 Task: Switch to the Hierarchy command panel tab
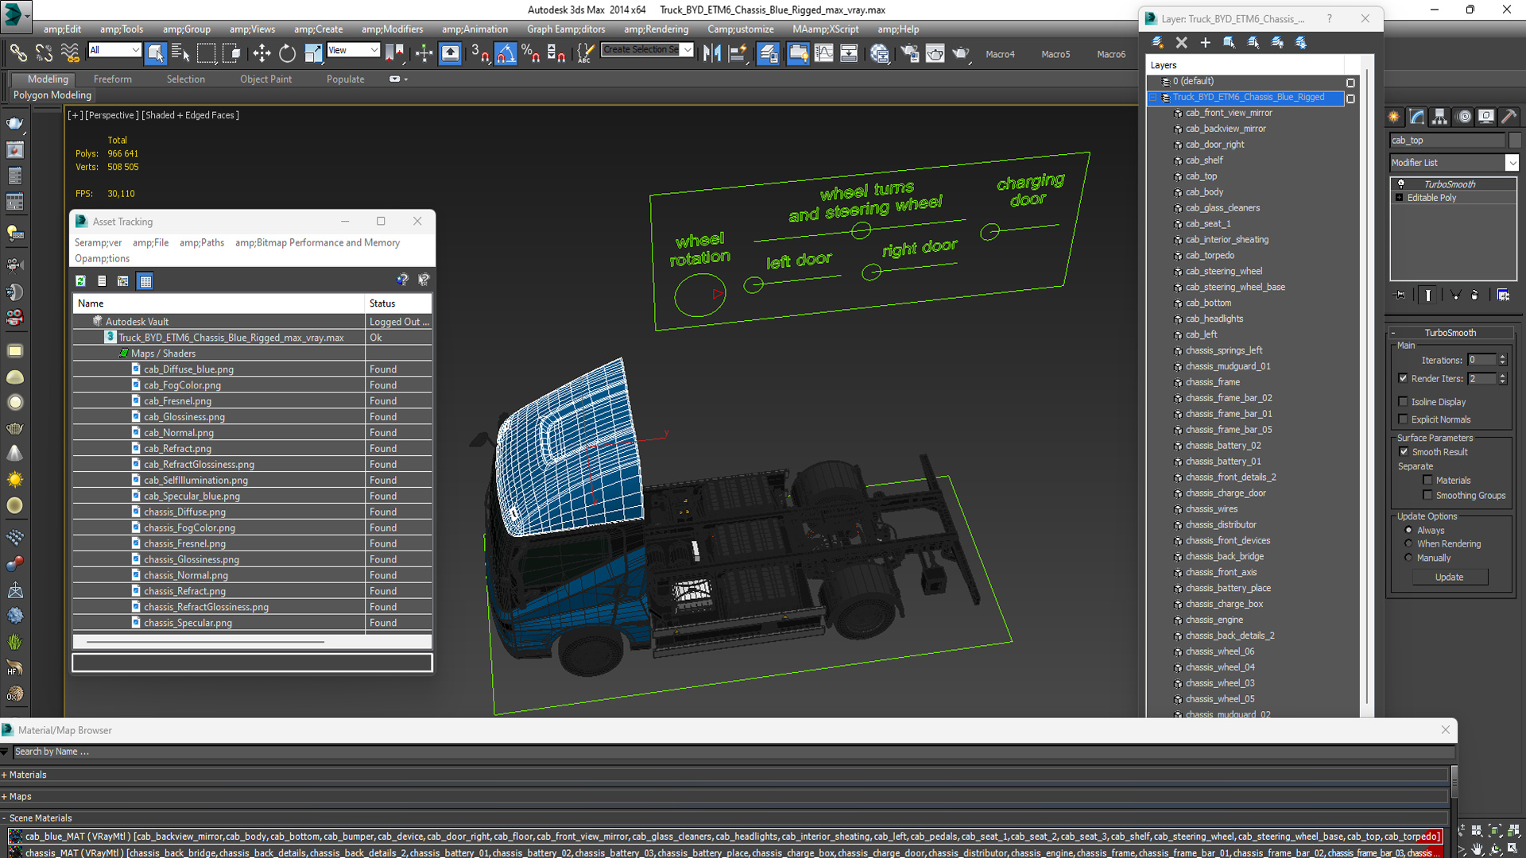tap(1439, 117)
